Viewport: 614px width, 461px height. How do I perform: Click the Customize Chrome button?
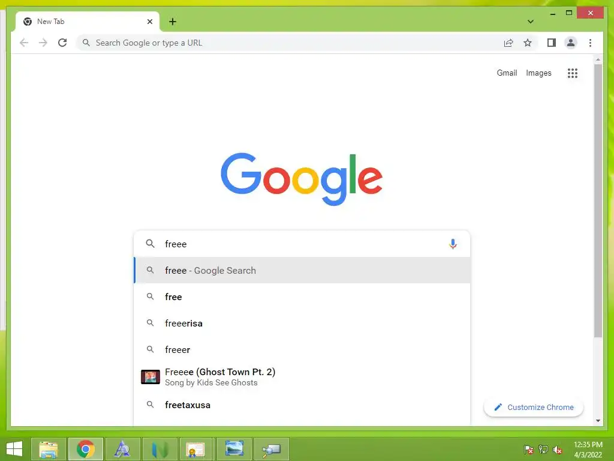pos(533,408)
